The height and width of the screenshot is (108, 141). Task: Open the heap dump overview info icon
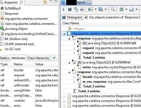pyautogui.click(x=64, y=9)
